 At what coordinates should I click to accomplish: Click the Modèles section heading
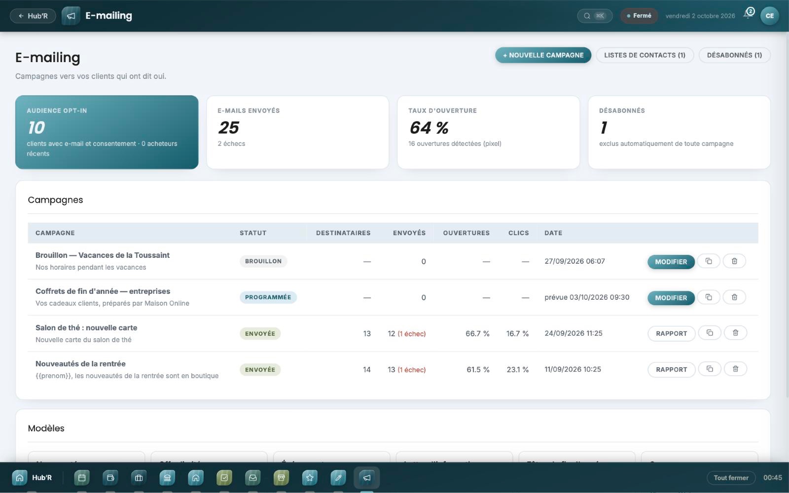pos(46,428)
